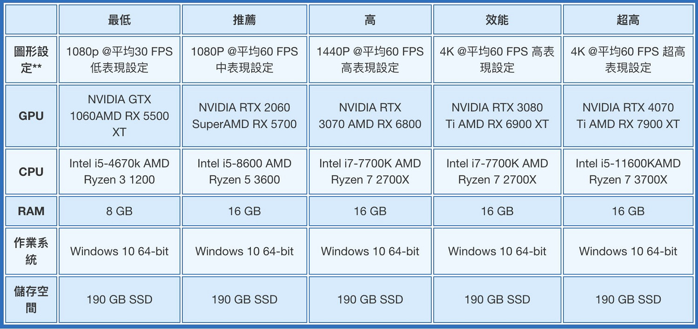This screenshot has height=329, width=698.
Task: Select the RTX 2060 Super GPU cell
Action: click(x=244, y=116)
